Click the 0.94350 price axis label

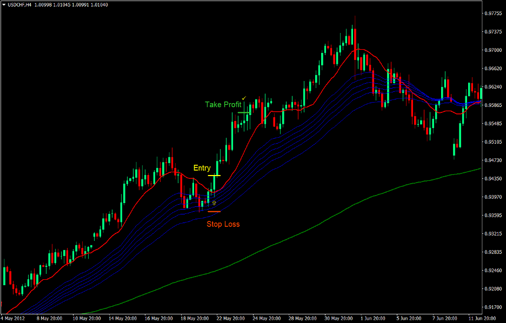coord(494,179)
